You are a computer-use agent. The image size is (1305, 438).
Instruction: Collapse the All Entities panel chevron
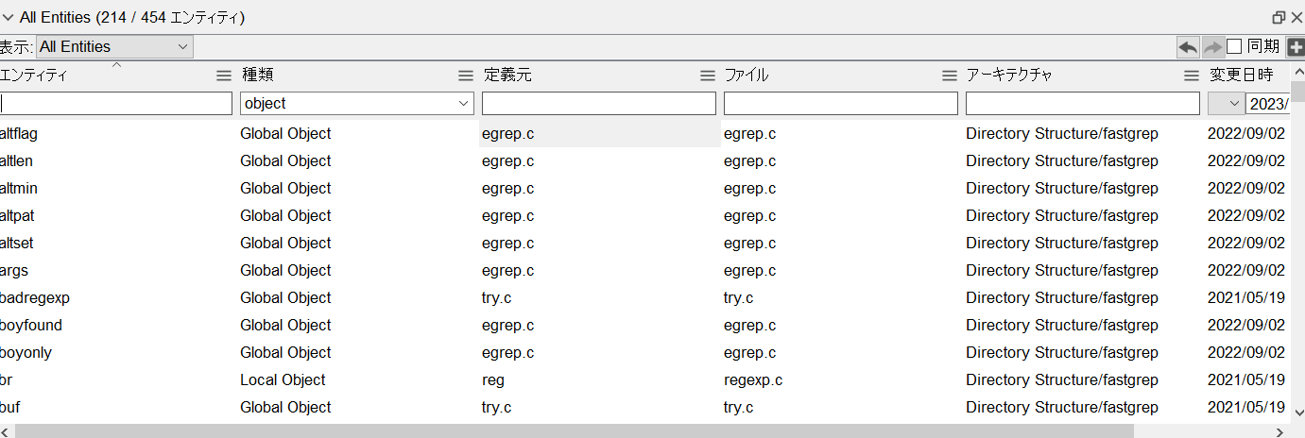tap(9, 17)
